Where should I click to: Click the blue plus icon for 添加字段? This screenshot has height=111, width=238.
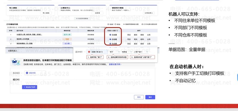pos(27,73)
